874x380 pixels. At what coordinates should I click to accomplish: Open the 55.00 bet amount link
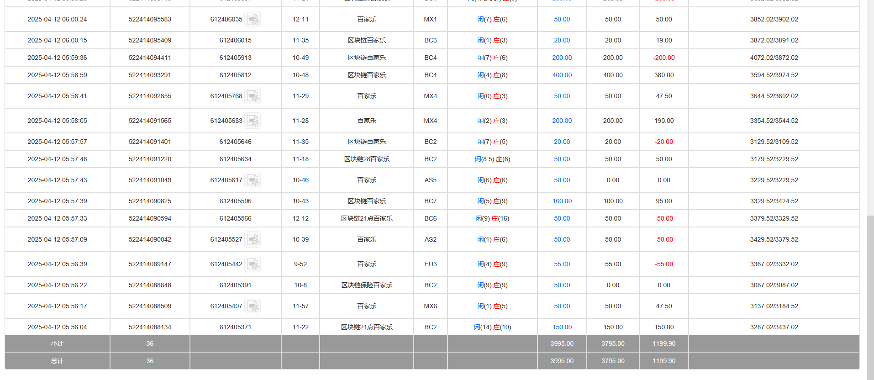point(562,264)
